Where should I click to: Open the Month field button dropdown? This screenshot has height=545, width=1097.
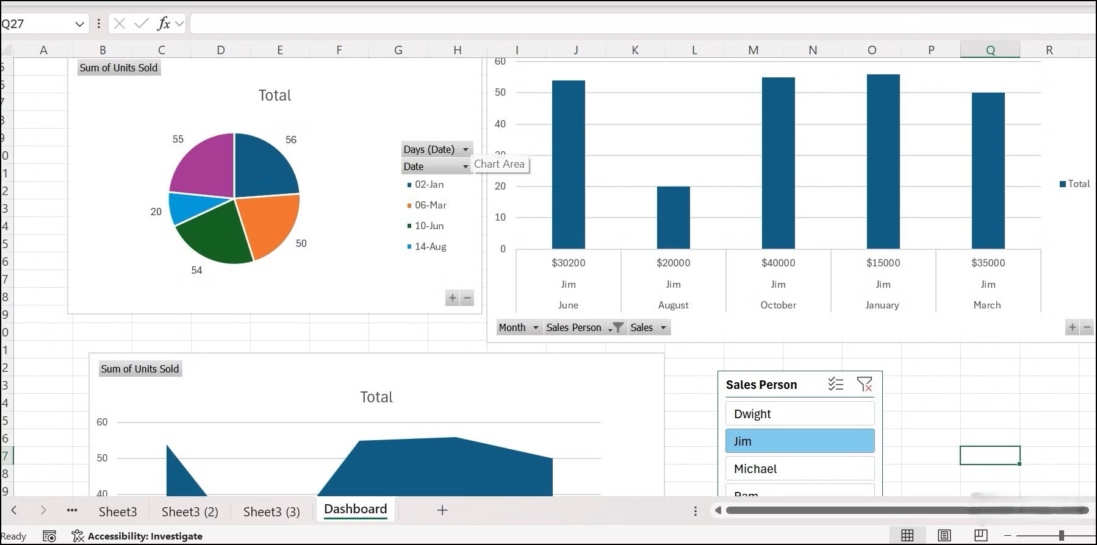pyautogui.click(x=519, y=327)
